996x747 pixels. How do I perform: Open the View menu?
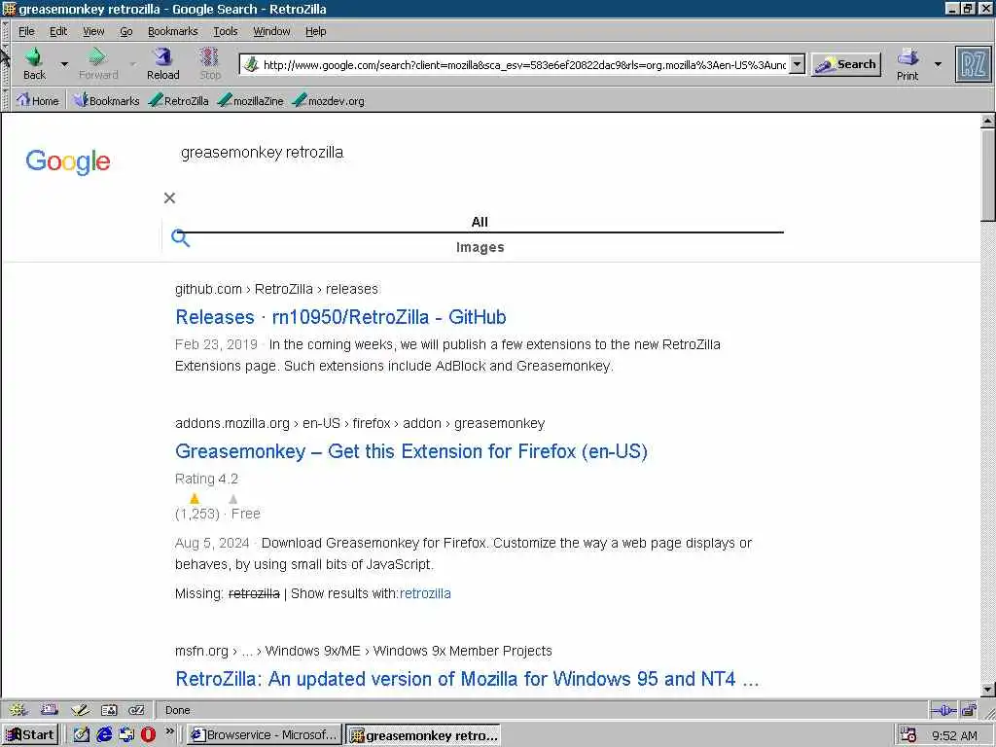pyautogui.click(x=93, y=31)
